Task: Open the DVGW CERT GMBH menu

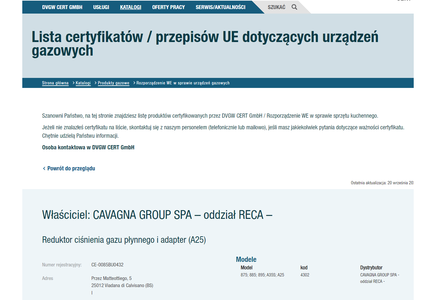Action: coord(62,7)
